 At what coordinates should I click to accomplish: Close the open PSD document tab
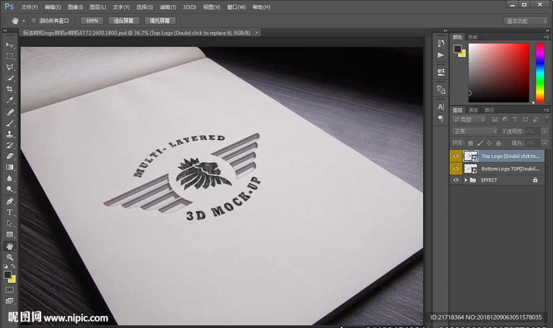point(257,32)
